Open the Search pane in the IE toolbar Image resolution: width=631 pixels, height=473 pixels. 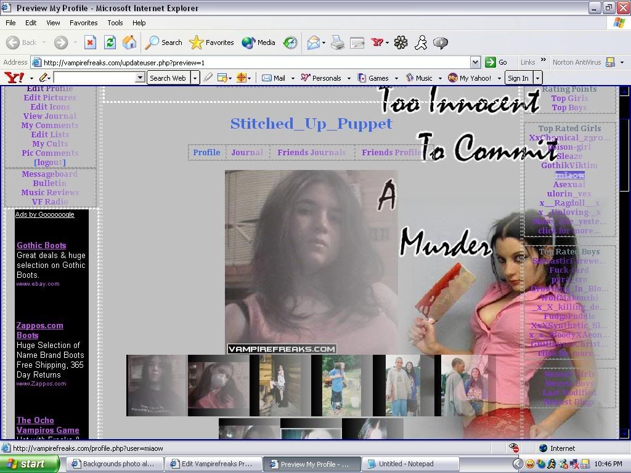pyautogui.click(x=164, y=42)
